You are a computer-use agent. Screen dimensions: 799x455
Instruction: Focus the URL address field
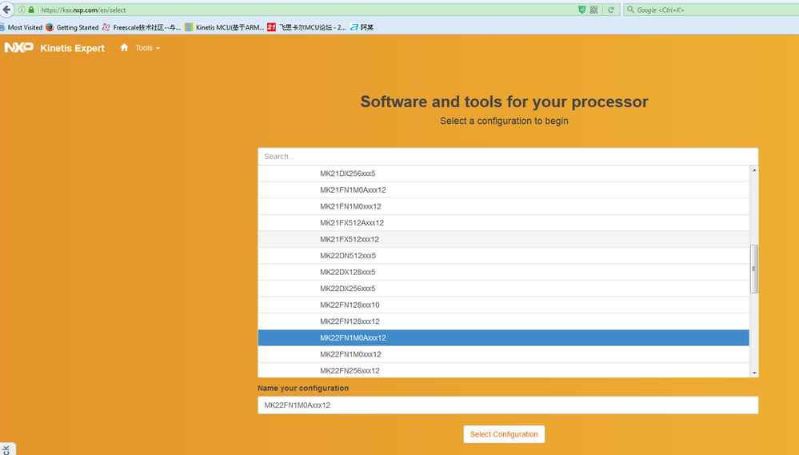[306, 10]
